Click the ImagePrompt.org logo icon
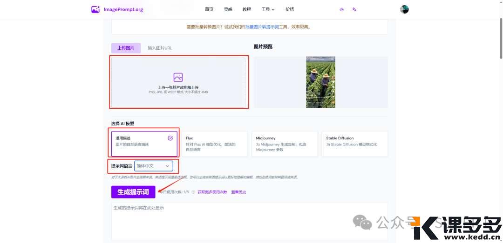 tap(95, 9)
